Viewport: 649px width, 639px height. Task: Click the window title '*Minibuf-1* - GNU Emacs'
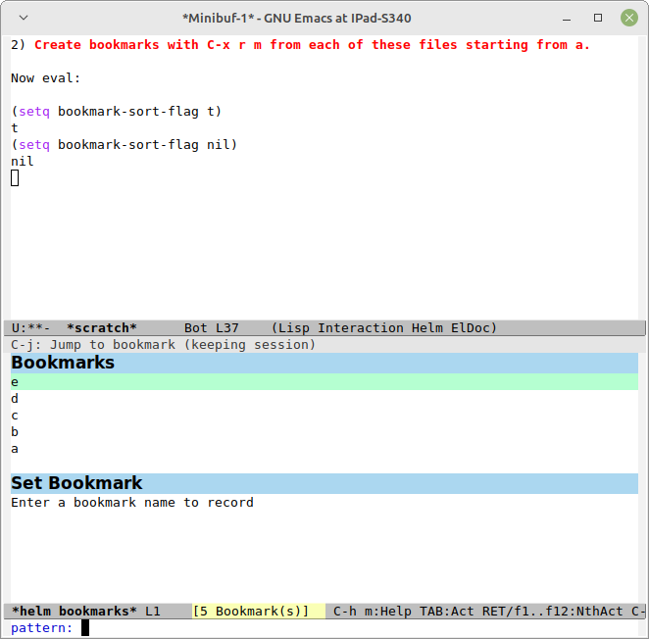[297, 19]
